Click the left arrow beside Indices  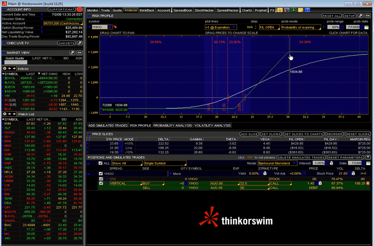(x=10, y=69)
